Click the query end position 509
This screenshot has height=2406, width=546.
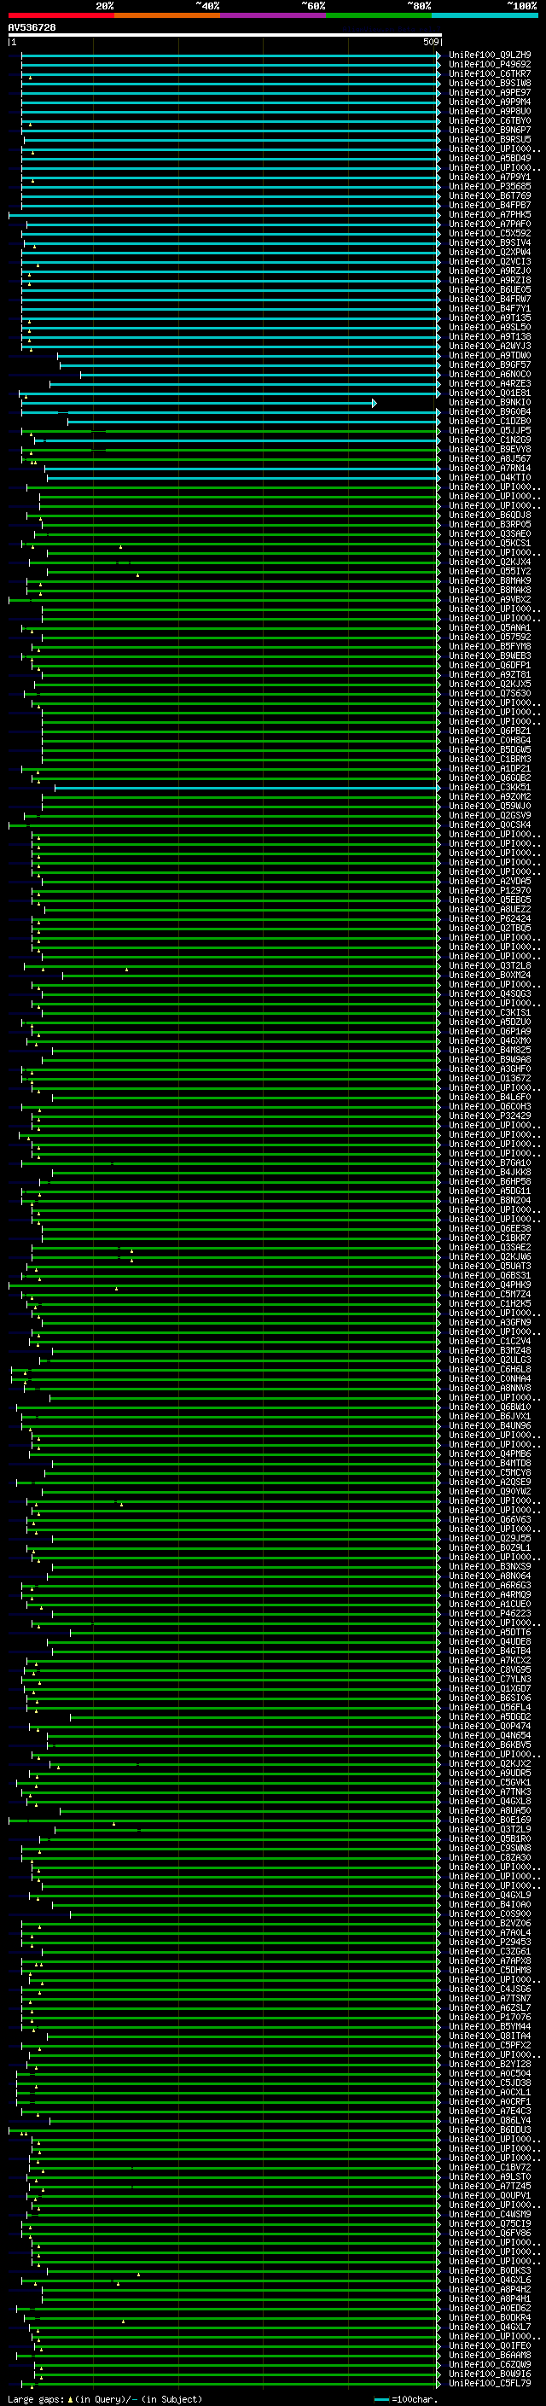[x=430, y=42]
